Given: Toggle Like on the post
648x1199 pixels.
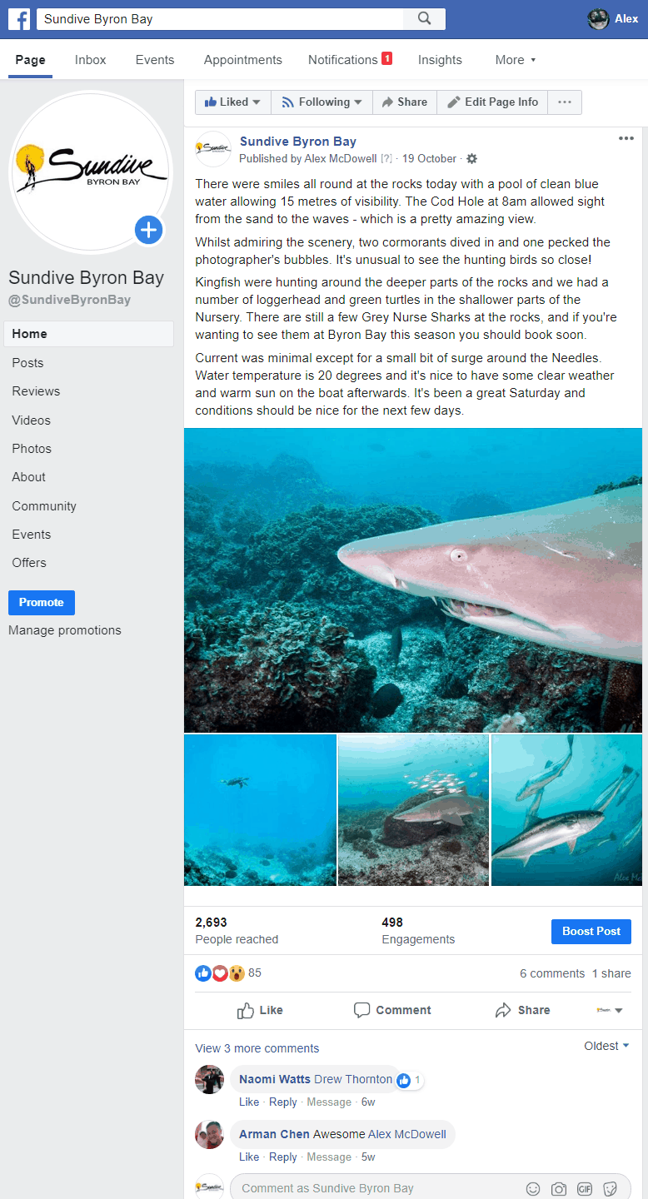Looking at the screenshot, I should click(260, 1010).
